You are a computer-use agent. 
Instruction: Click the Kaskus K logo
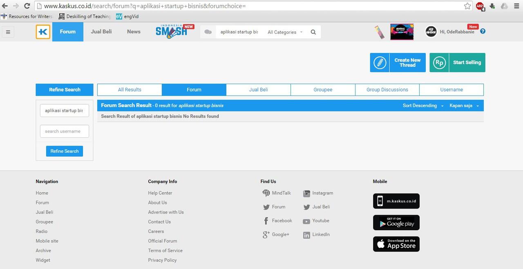click(43, 31)
